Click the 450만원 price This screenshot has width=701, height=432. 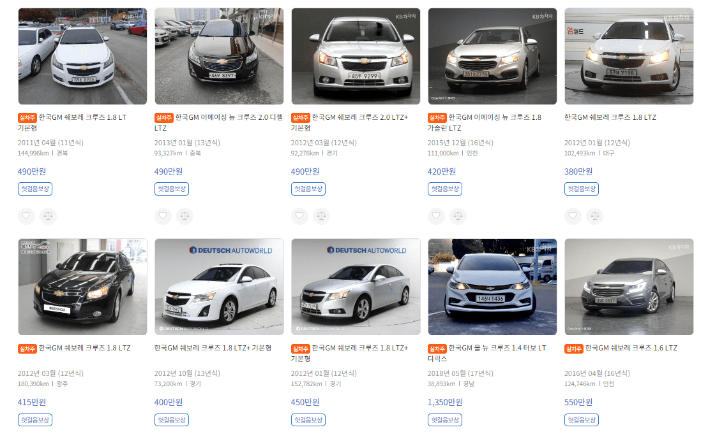coord(305,402)
